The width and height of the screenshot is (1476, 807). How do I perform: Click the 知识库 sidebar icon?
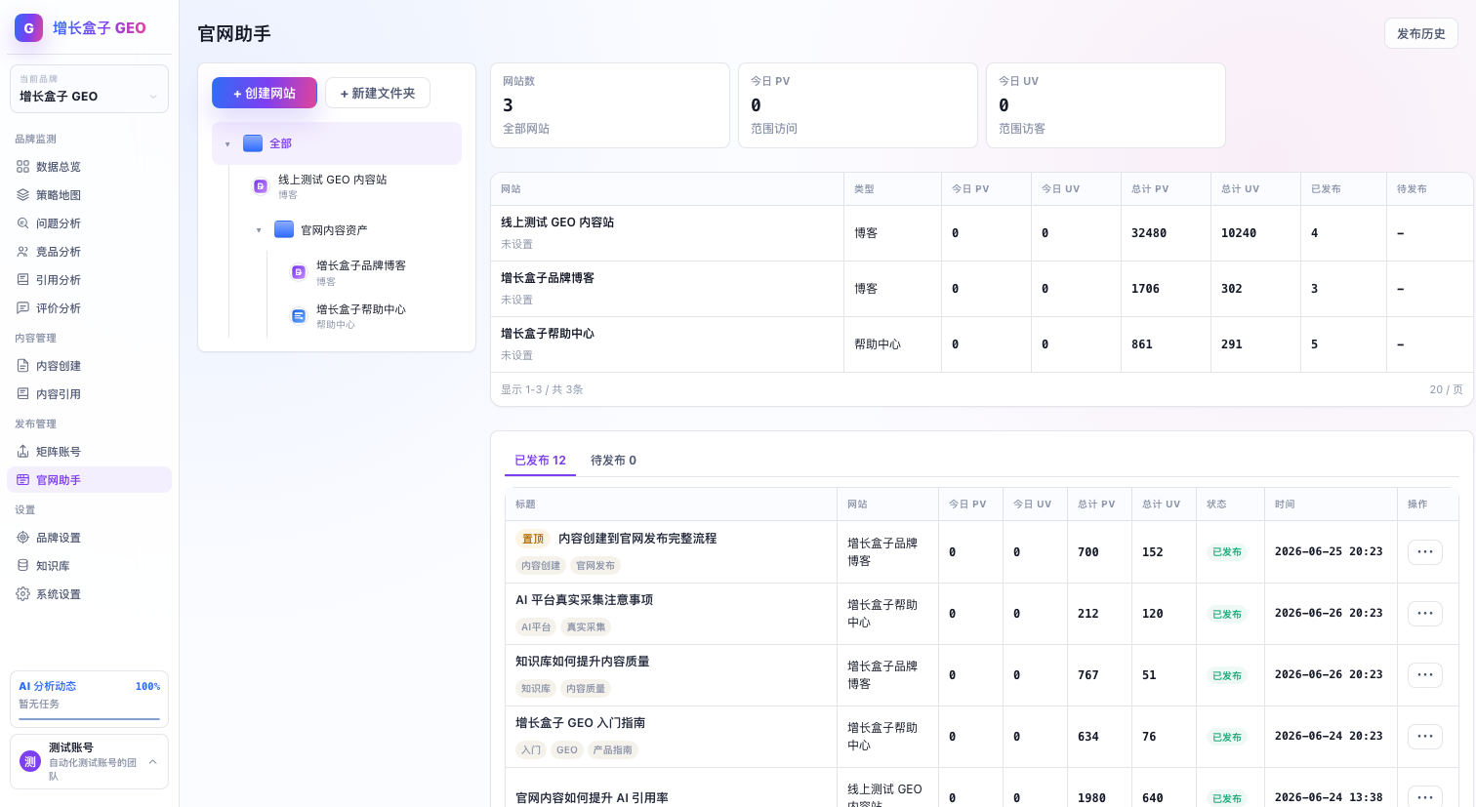point(22,566)
